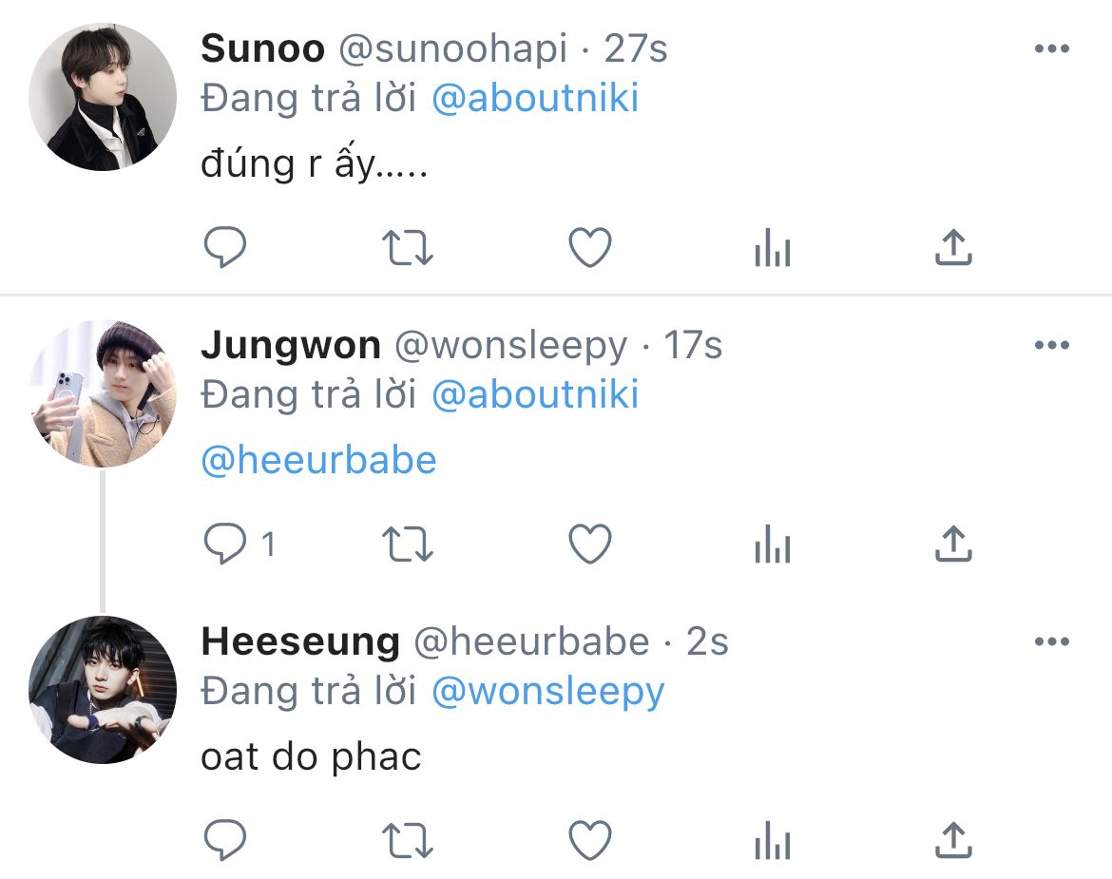Open @aboutniki link in Sunoo's reply
1112x879 pixels.
[x=535, y=99]
